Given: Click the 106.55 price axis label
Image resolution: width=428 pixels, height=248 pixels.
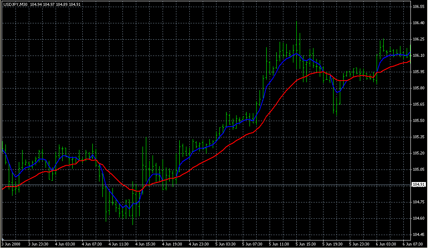Looking at the screenshot, I should tap(418, 7).
